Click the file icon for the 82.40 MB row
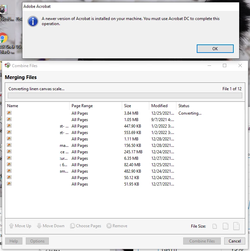Viewport: 250px width, 251px height. coord(9,165)
